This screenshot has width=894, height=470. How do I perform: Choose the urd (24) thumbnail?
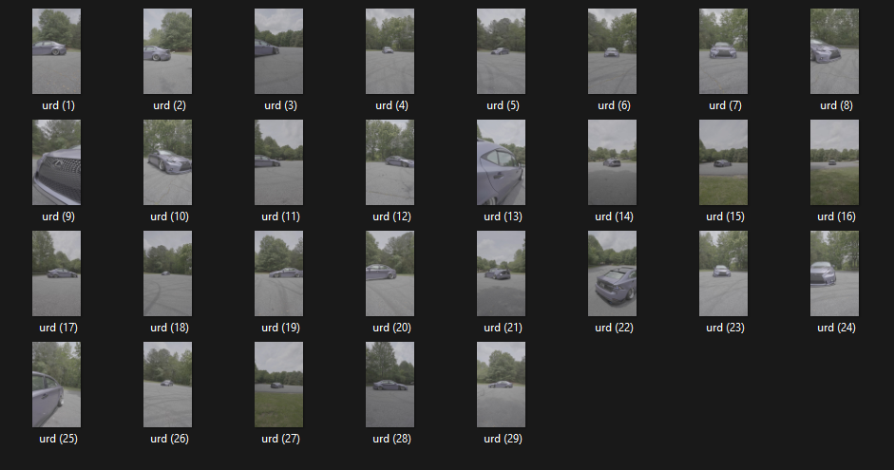pos(835,273)
